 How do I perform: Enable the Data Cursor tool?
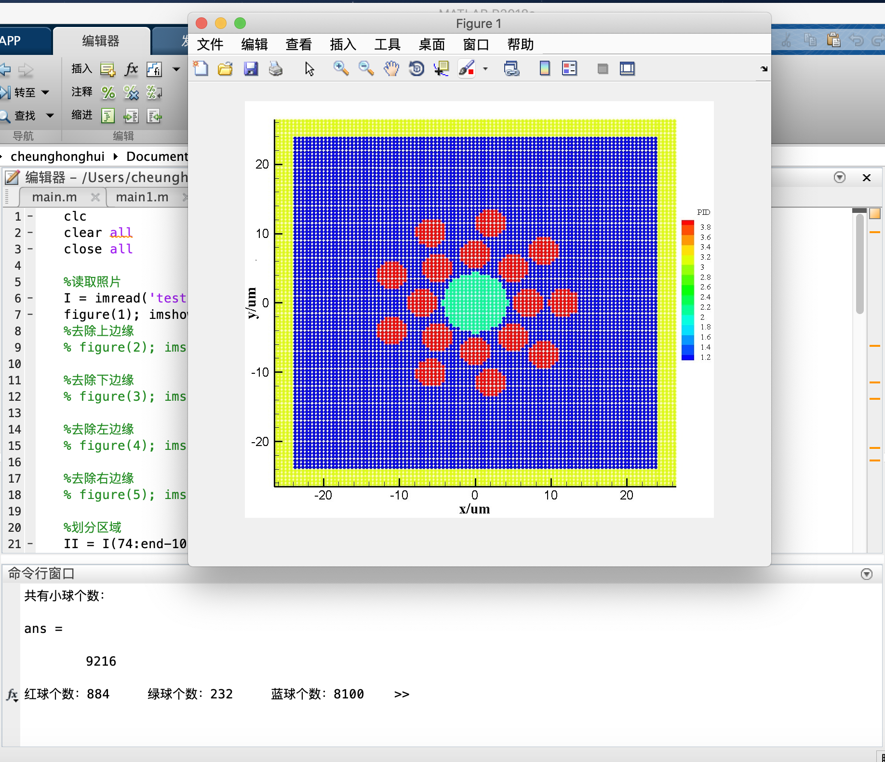click(441, 69)
